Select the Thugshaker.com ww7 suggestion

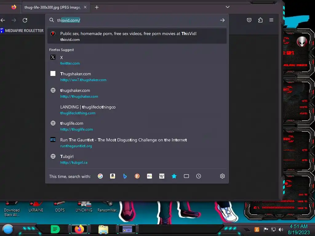click(x=137, y=77)
